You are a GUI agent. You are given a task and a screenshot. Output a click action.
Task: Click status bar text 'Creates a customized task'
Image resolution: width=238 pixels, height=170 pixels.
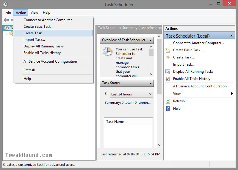pos(39,165)
